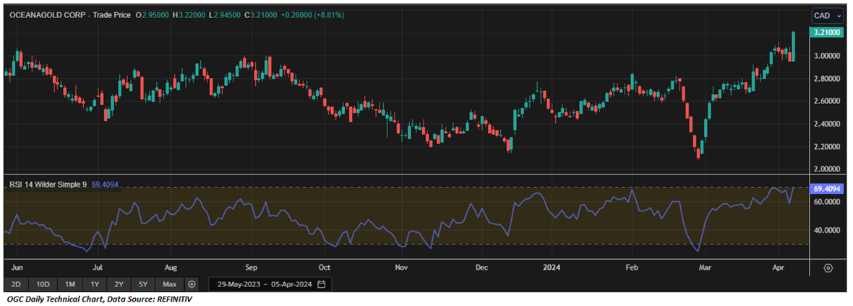853x306 pixels.
Task: Select the 2D time range
Action: pyautogui.click(x=17, y=284)
